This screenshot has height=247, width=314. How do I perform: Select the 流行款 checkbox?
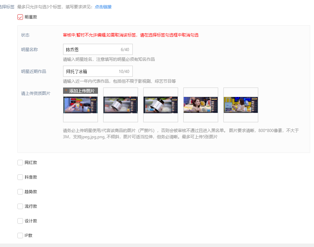20,206
